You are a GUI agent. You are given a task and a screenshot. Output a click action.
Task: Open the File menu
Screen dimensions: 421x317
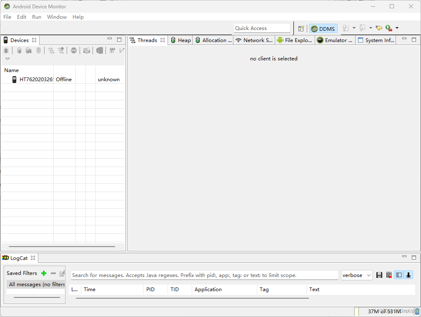tap(7, 17)
